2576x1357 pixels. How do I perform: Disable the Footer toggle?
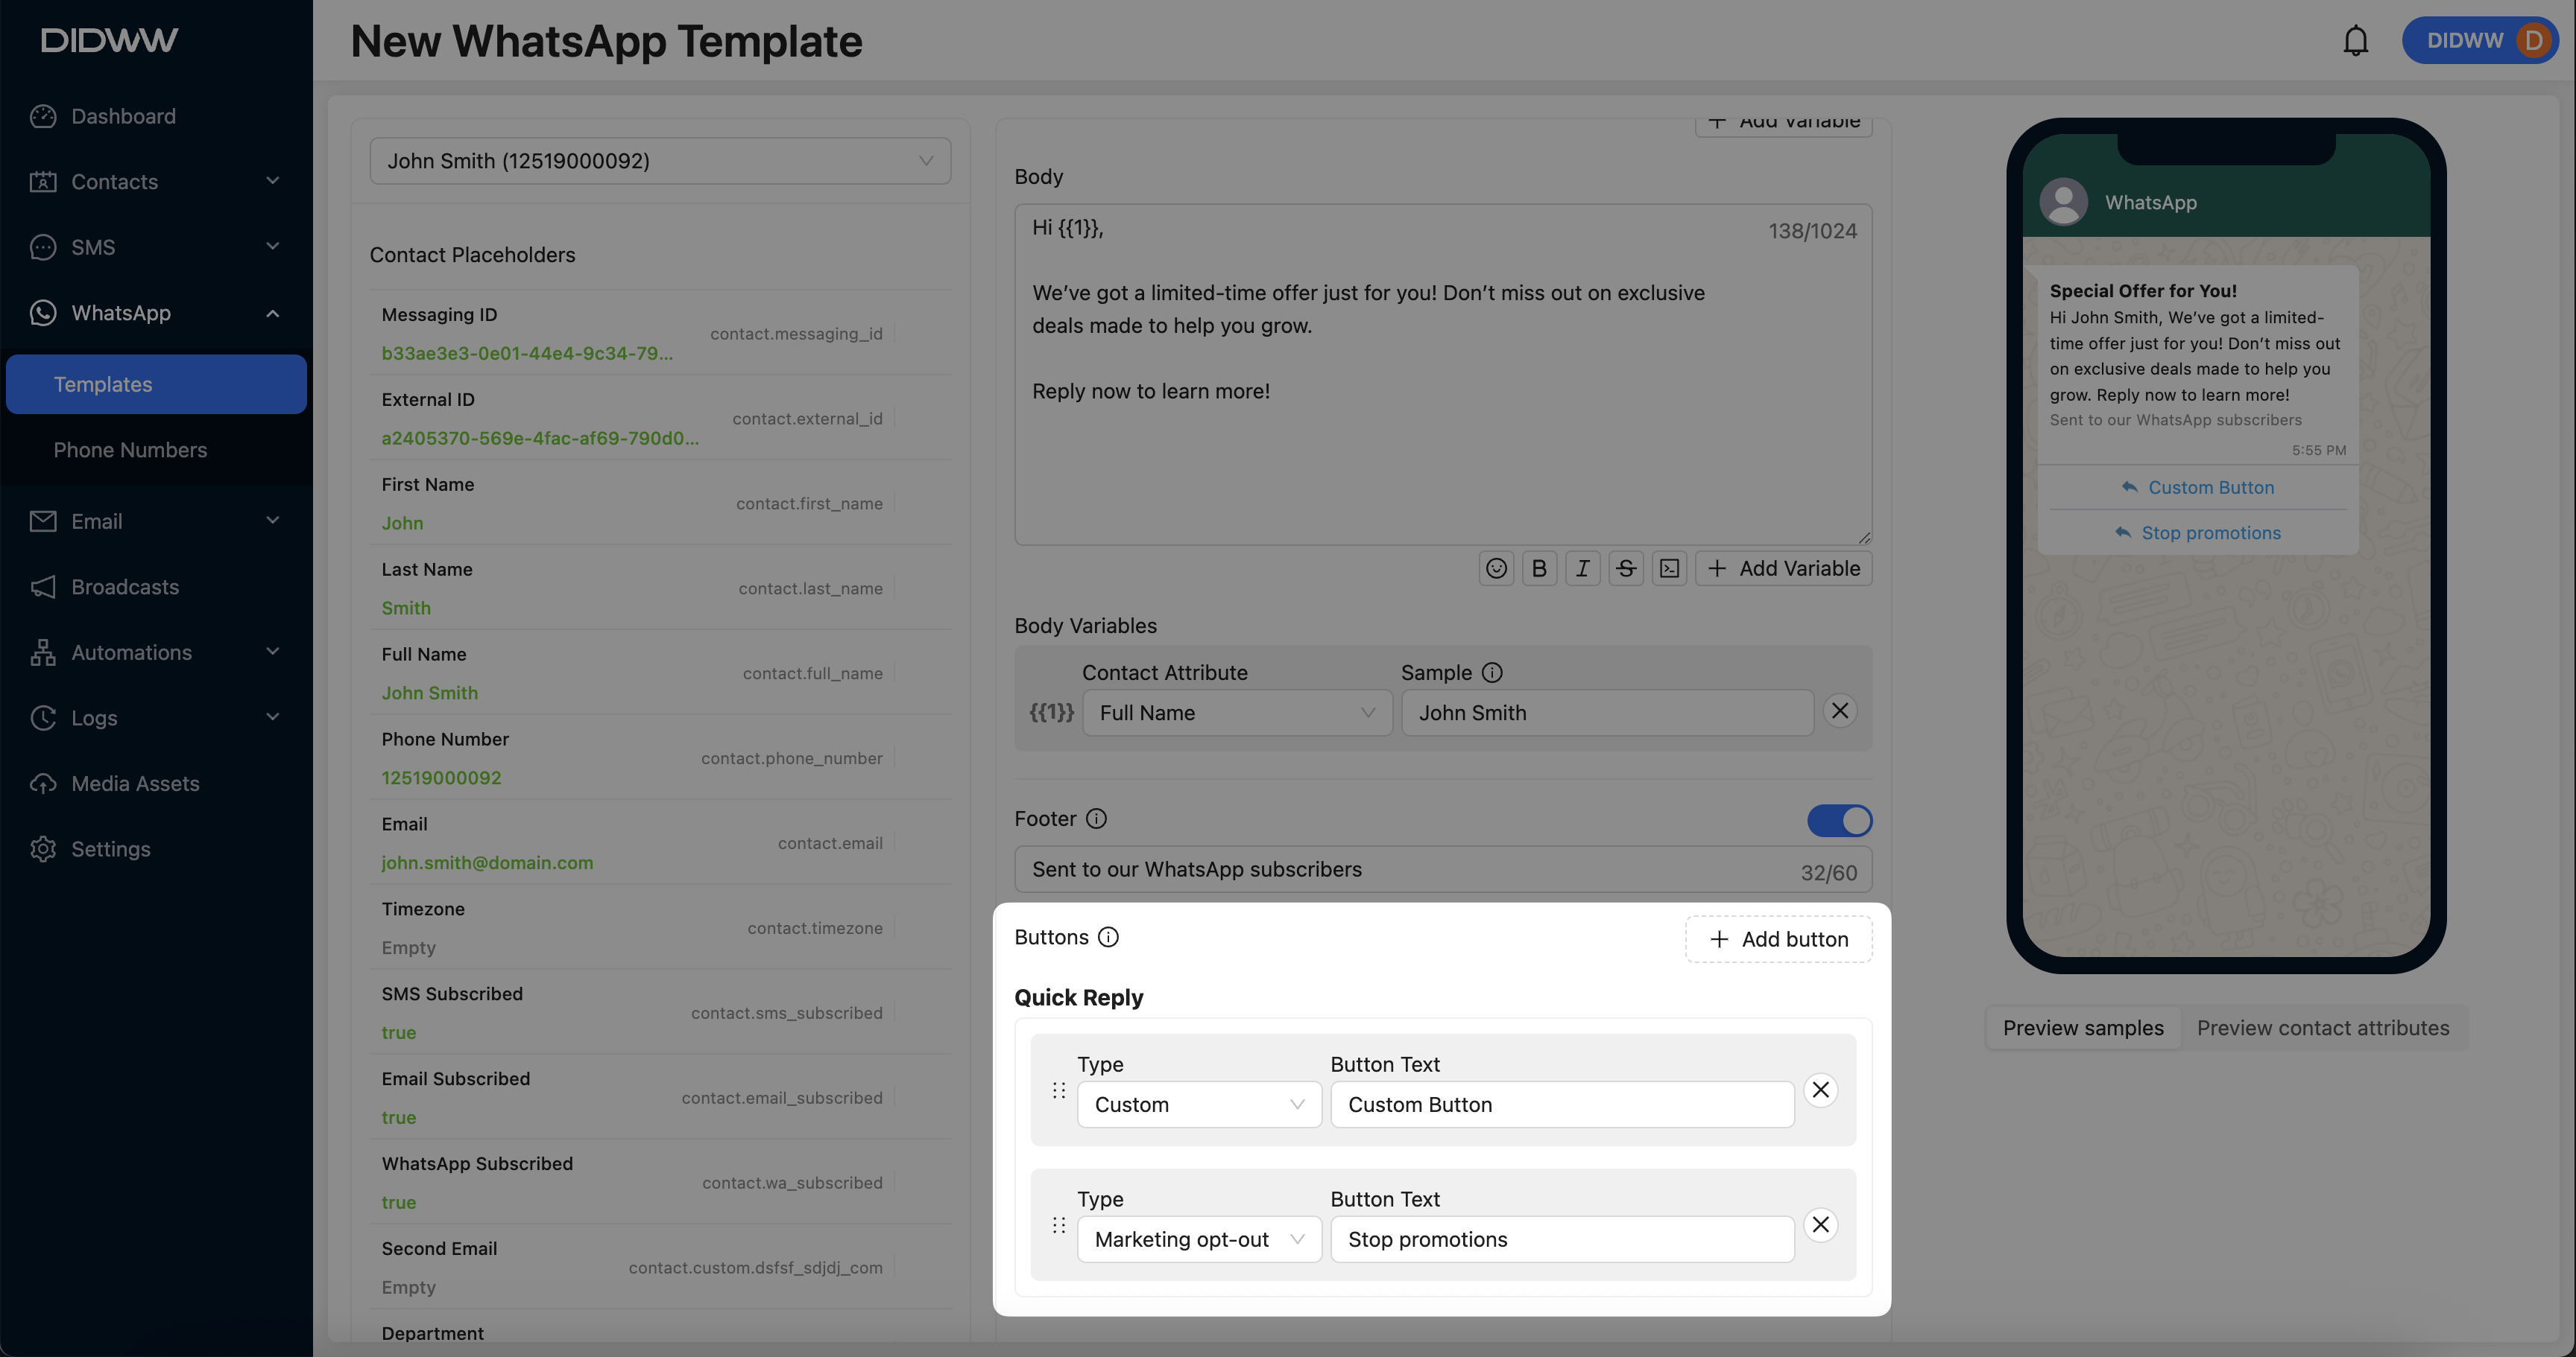click(1839, 821)
